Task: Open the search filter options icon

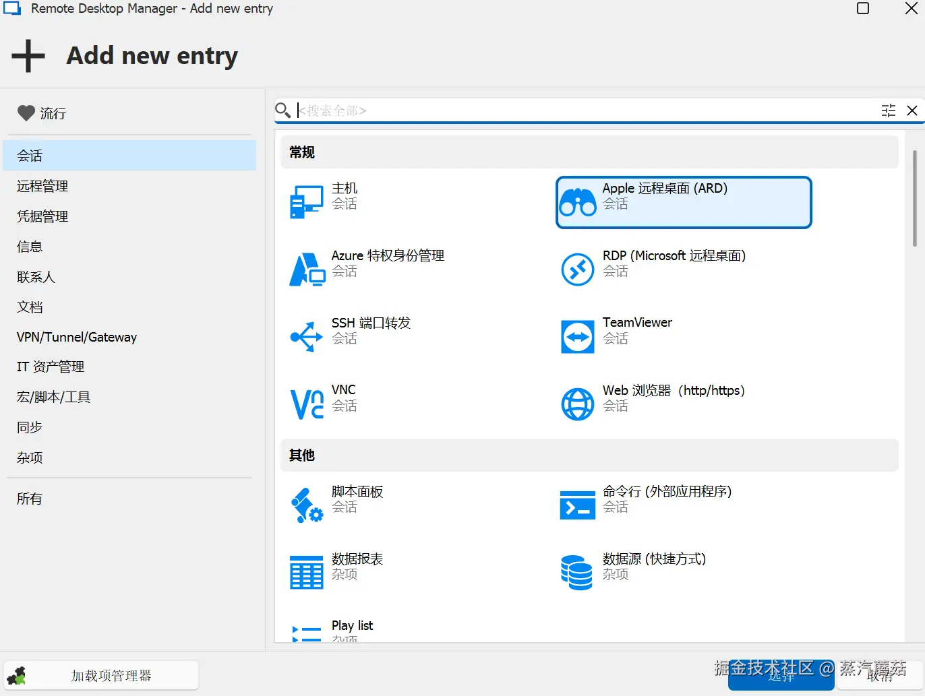Action: [x=889, y=110]
